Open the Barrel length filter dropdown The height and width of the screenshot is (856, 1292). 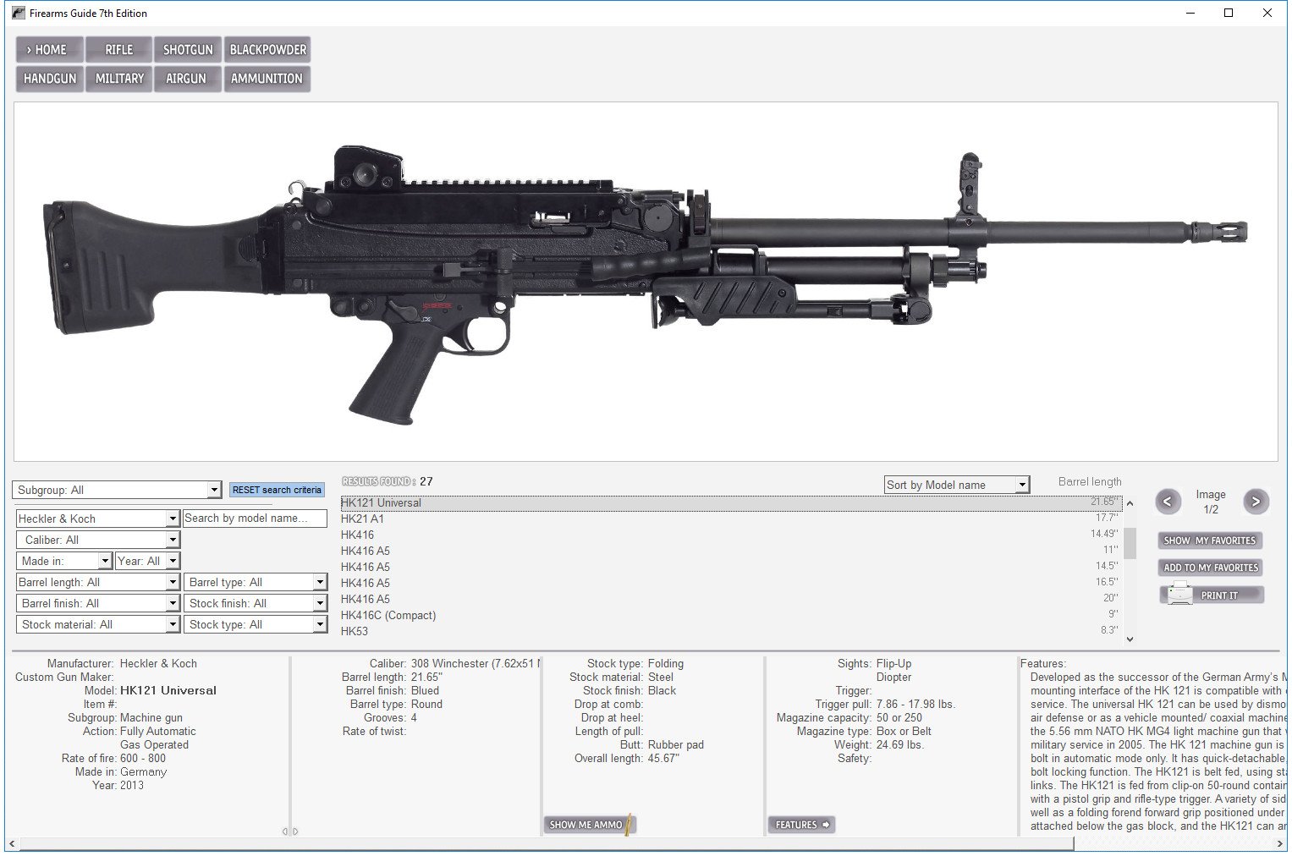tap(173, 582)
